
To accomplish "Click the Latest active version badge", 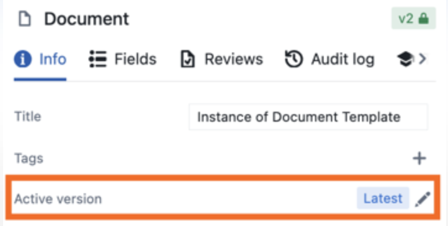I will 383,198.
